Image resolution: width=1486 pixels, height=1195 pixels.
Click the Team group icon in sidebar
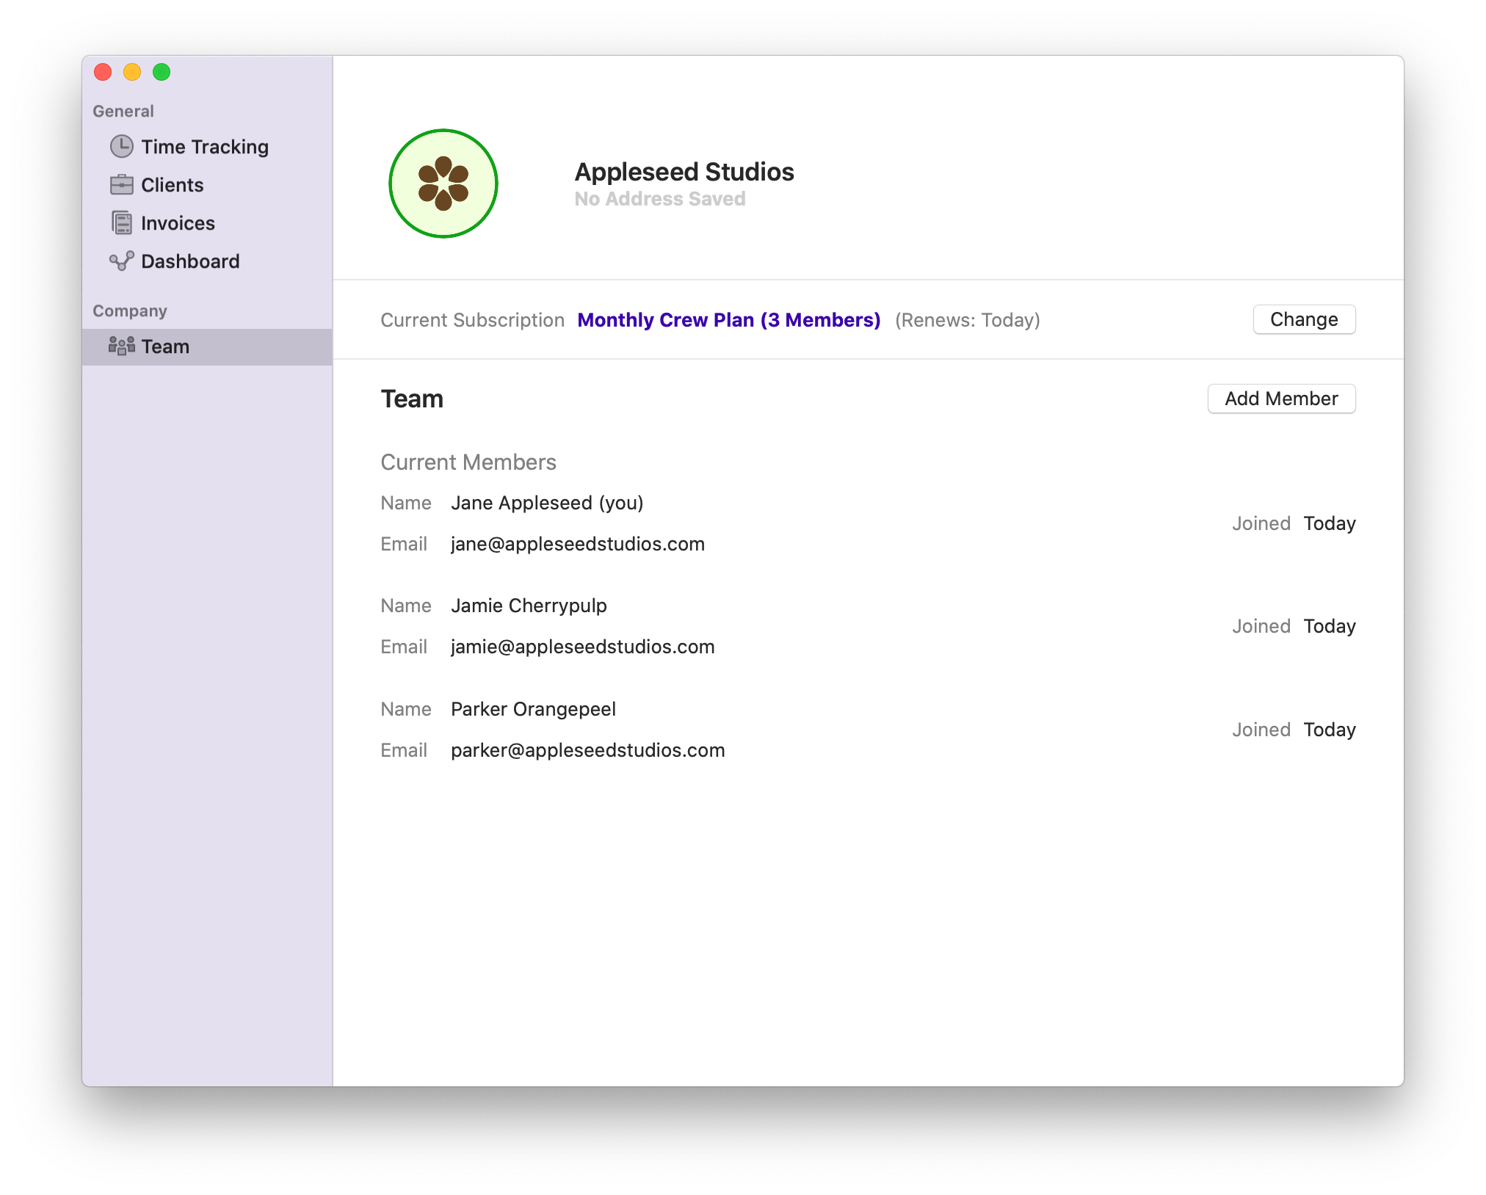click(x=122, y=346)
